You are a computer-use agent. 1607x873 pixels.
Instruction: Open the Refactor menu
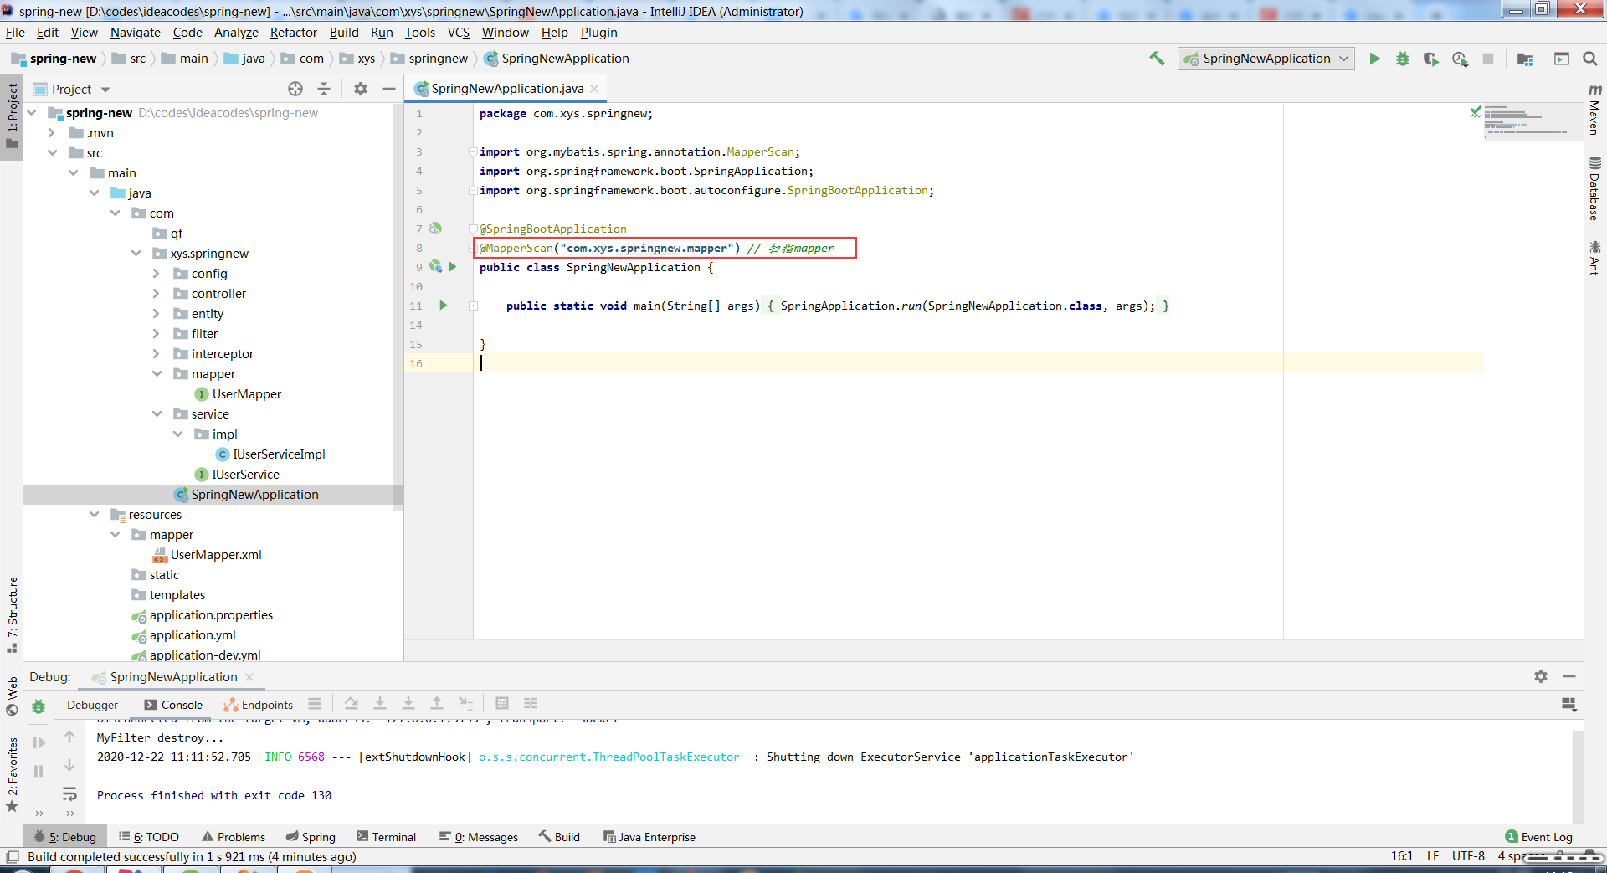click(294, 33)
